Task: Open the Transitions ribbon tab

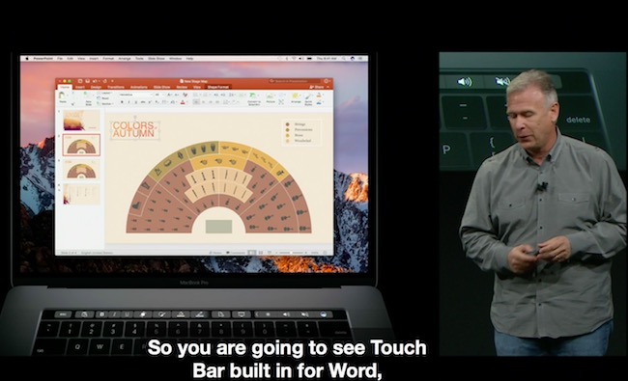Action: (116, 87)
